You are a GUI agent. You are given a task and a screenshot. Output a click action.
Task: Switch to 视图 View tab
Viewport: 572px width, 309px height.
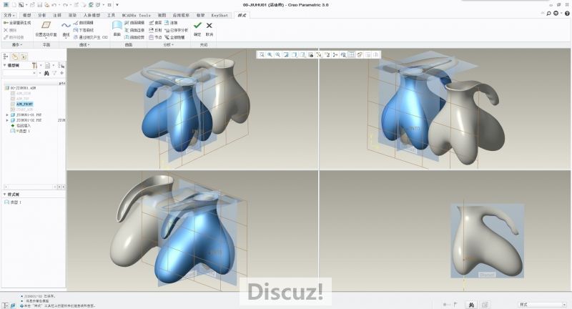162,15
